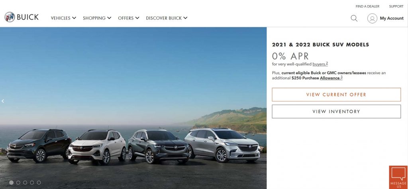Click the My Account profile icon
The width and height of the screenshot is (408, 189).
coord(372,18)
